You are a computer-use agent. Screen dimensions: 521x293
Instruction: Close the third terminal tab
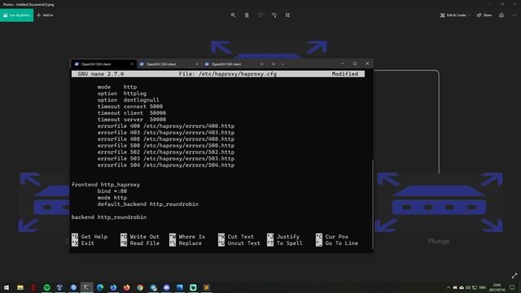262,64
